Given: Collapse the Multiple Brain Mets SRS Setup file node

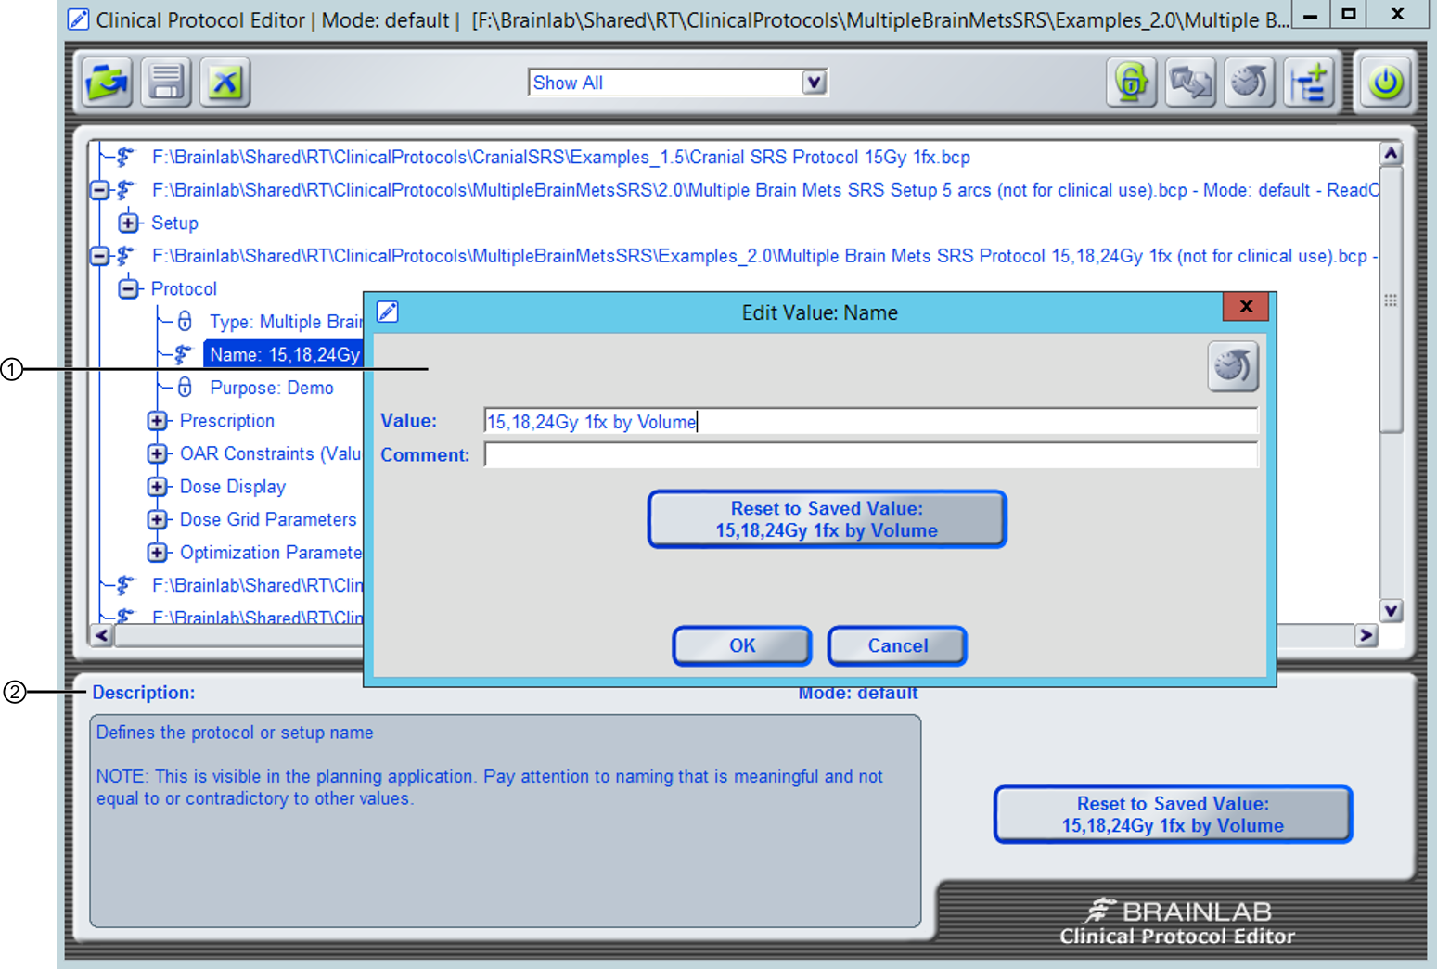Looking at the screenshot, I should (x=99, y=190).
